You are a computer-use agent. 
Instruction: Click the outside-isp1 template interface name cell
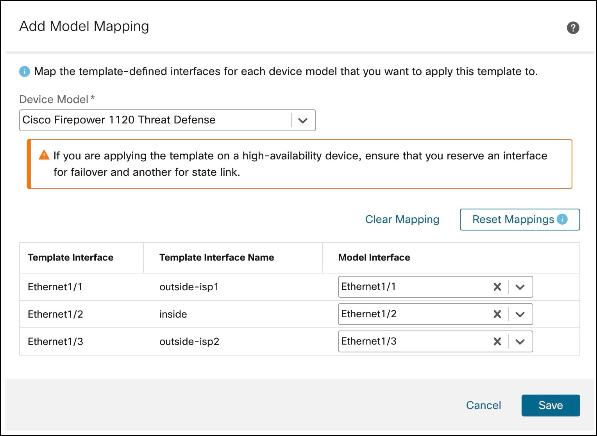pos(189,287)
